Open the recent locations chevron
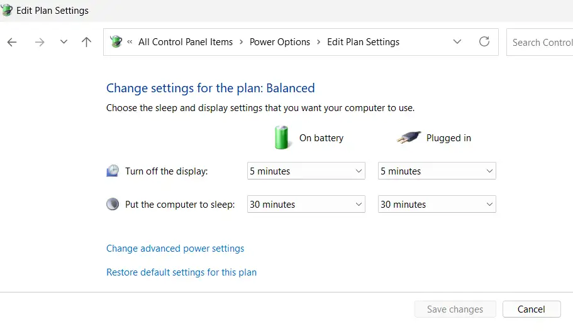 point(64,42)
